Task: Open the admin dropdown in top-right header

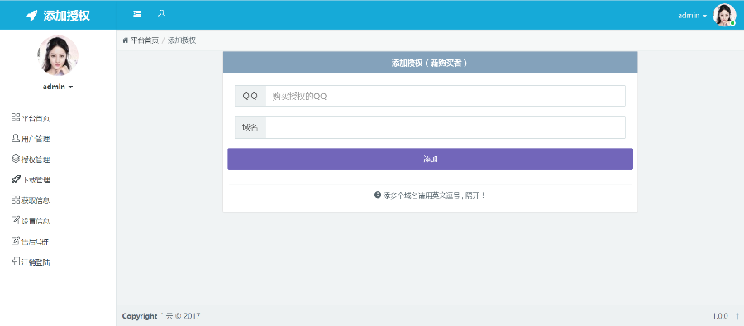Action: point(692,16)
